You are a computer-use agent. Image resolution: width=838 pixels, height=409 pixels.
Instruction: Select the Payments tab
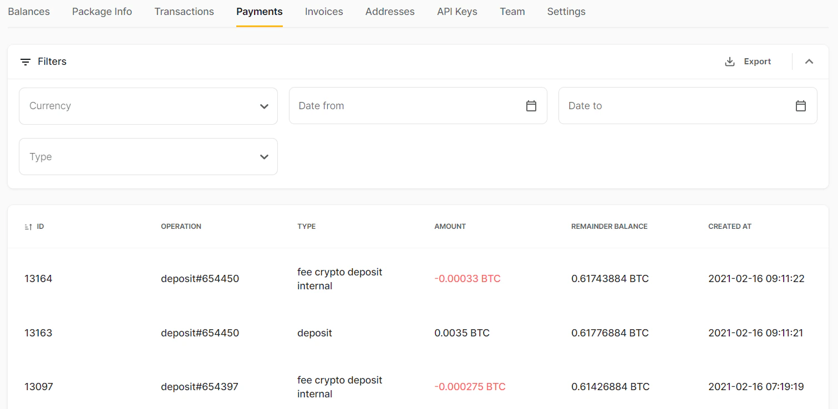260,12
